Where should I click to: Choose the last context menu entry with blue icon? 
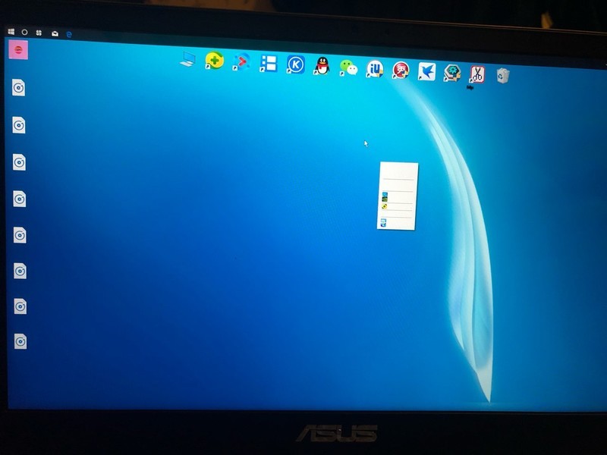tap(395, 223)
